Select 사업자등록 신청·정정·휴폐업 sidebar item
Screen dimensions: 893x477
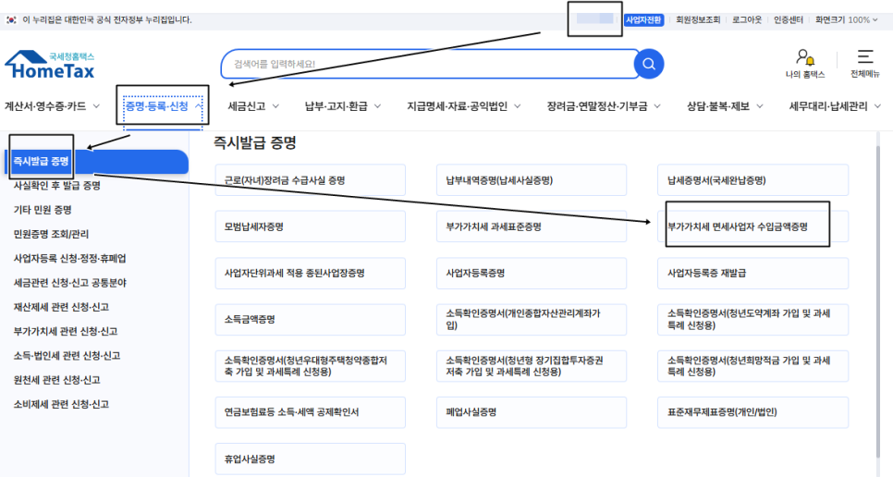70,259
